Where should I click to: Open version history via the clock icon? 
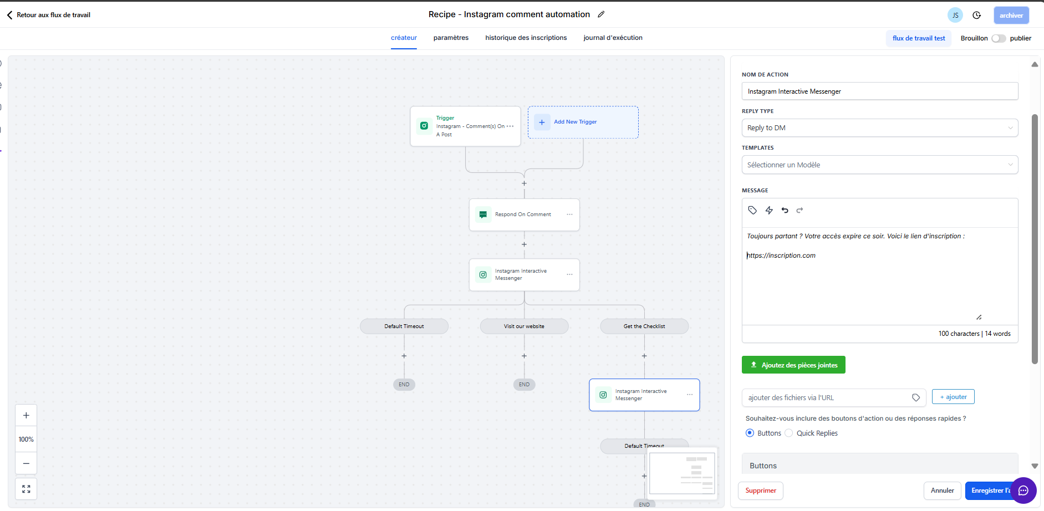click(977, 15)
